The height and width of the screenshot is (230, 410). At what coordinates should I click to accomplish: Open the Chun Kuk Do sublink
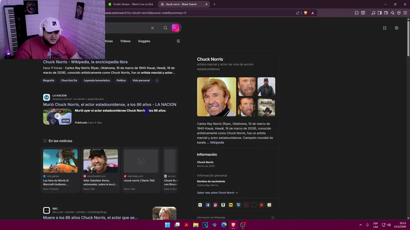[x=69, y=80]
